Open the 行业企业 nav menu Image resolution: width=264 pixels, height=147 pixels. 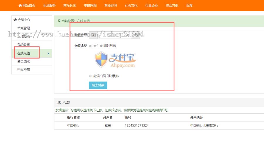coord(152,6)
